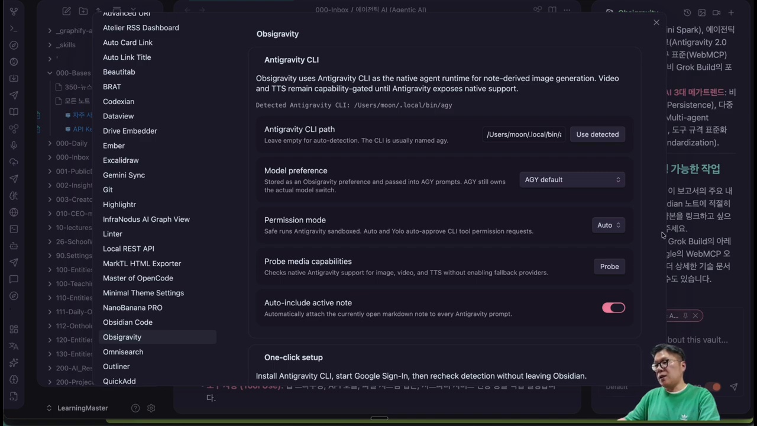This screenshot has width=757, height=426.
Task: Collapse the 000-Bases folder
Action: pos(68,73)
